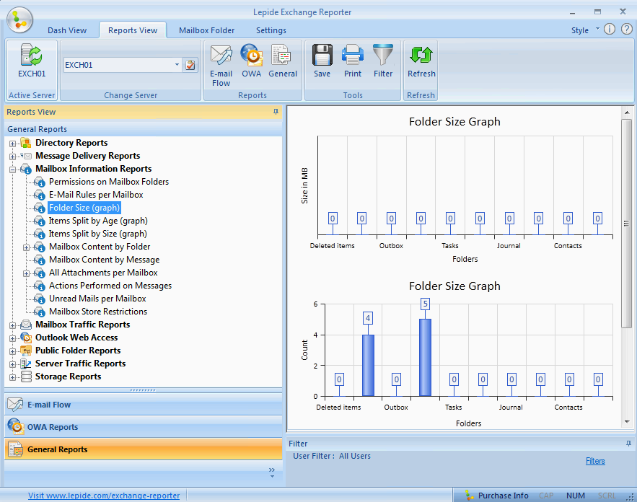Open the help question mark icon

click(627, 29)
